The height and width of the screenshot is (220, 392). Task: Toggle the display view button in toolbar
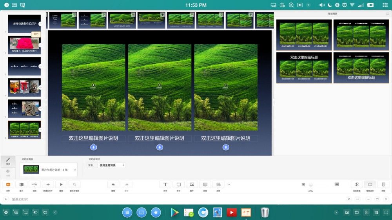pos(22,184)
